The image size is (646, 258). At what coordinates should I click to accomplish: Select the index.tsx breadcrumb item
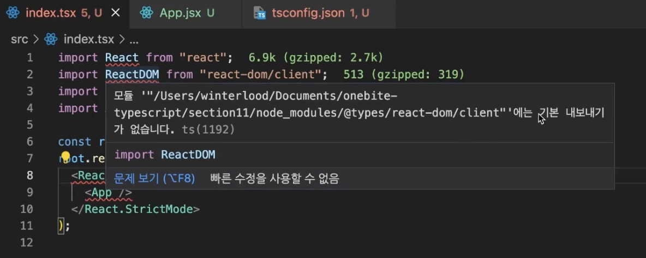coord(88,39)
